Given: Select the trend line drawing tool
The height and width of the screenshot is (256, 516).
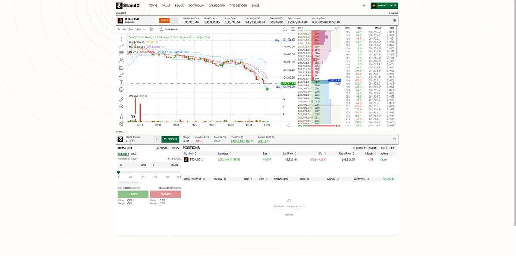Looking at the screenshot, I should pyautogui.click(x=121, y=46).
